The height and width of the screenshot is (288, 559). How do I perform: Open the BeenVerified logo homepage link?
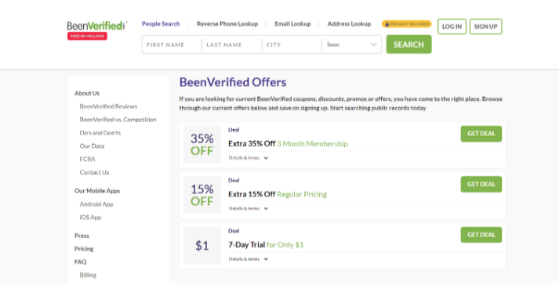96,26
